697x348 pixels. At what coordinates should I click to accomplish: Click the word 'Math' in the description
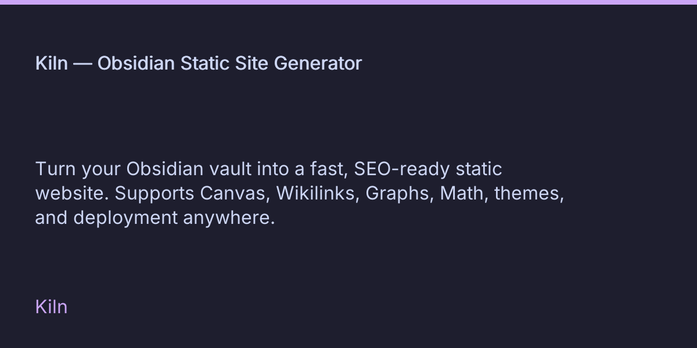click(x=462, y=194)
